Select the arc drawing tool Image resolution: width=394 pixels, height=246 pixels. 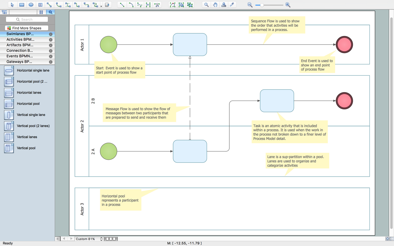(131, 5)
